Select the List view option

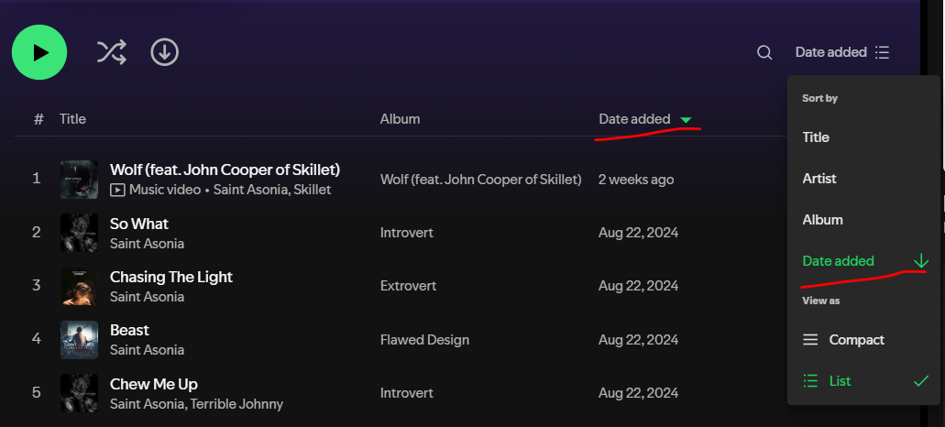tap(863, 381)
